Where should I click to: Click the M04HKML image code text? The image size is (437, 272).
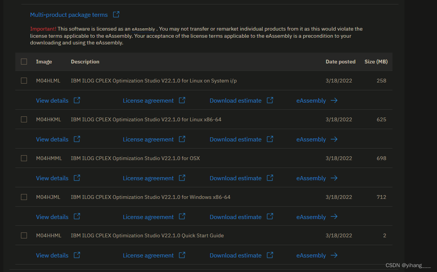(x=49, y=119)
